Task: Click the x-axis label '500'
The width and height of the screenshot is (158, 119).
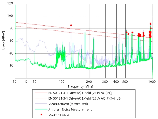Action: [x=125, y=81]
